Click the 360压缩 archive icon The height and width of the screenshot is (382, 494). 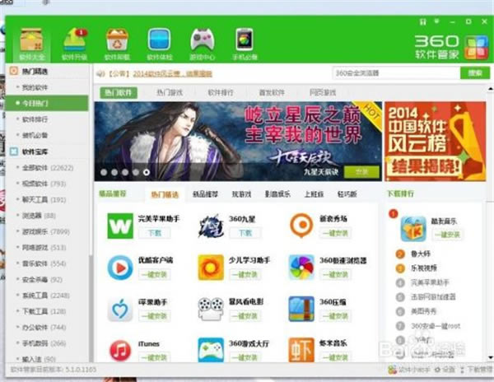point(301,310)
